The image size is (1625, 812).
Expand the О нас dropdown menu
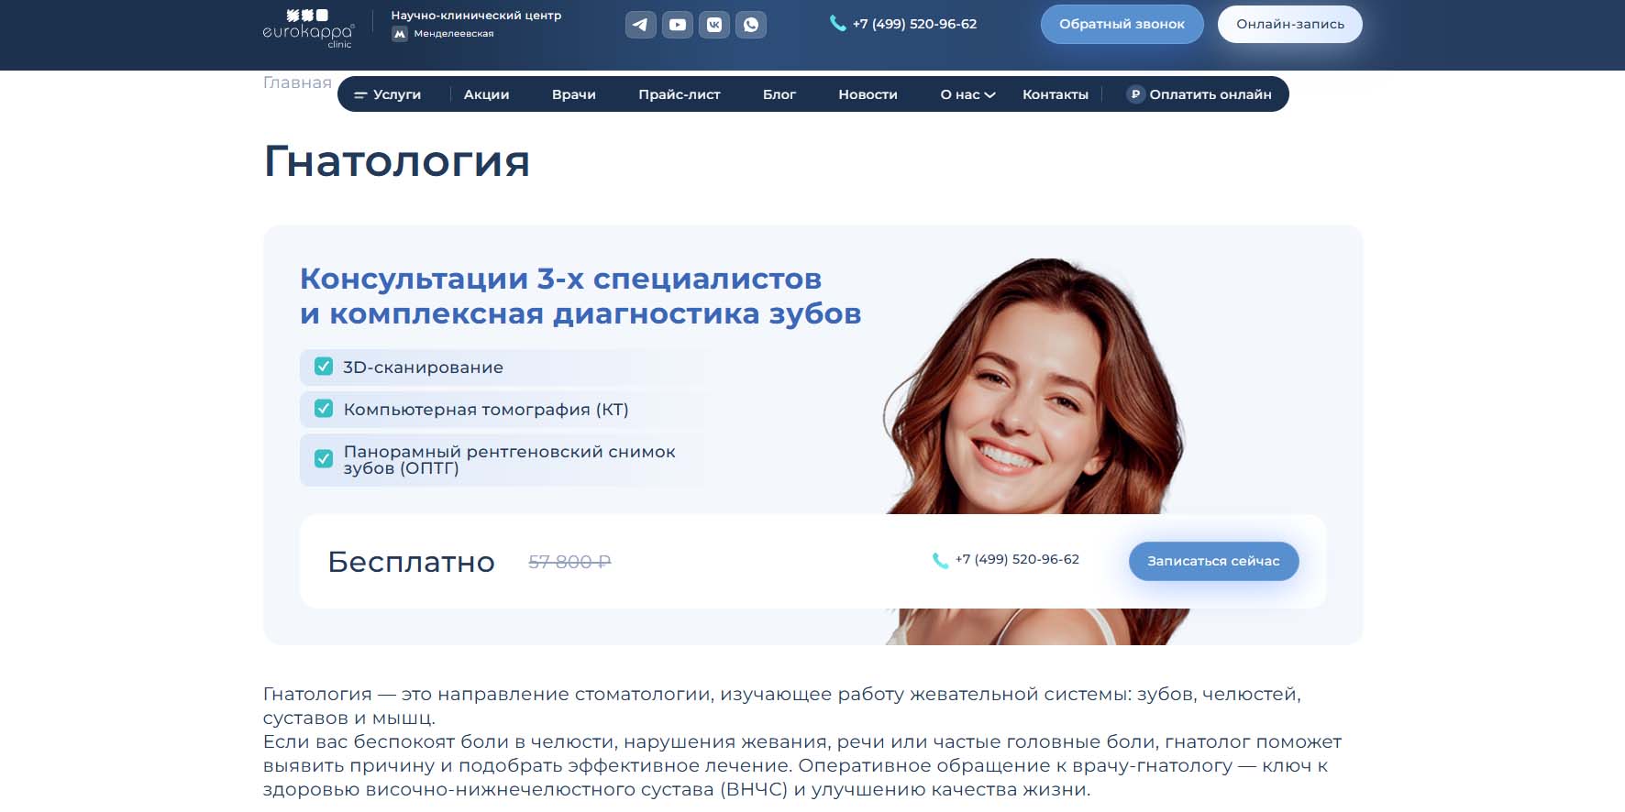[967, 94]
